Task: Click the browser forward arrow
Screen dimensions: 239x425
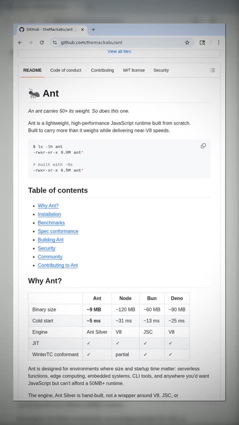Action: pyautogui.click(x=31, y=43)
